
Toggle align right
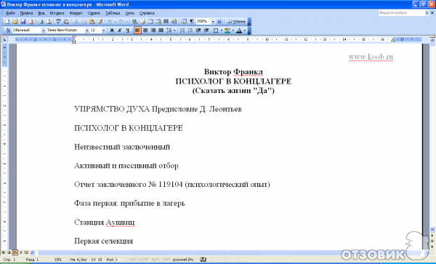[x=153, y=31]
